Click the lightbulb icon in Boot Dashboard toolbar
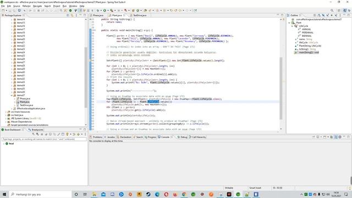 click(67, 134)
